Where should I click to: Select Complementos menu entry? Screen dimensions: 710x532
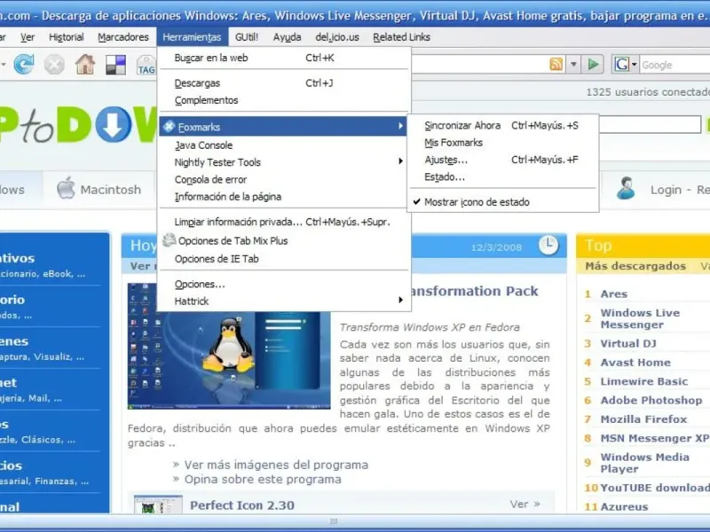click(283, 100)
